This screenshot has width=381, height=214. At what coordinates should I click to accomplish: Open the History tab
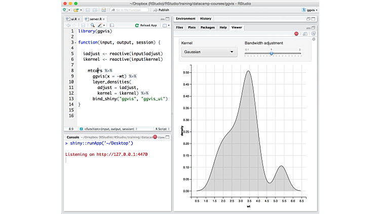pos(206,19)
